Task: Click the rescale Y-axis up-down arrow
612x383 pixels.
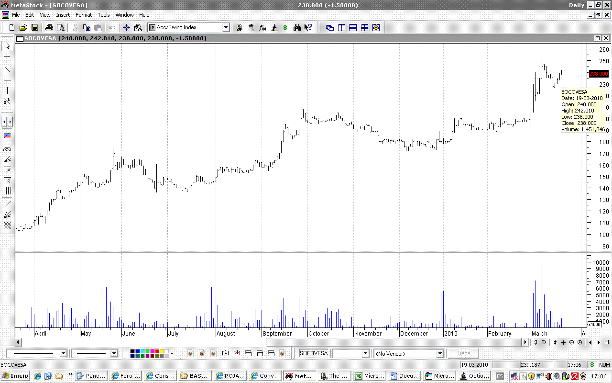Action: pos(555,342)
